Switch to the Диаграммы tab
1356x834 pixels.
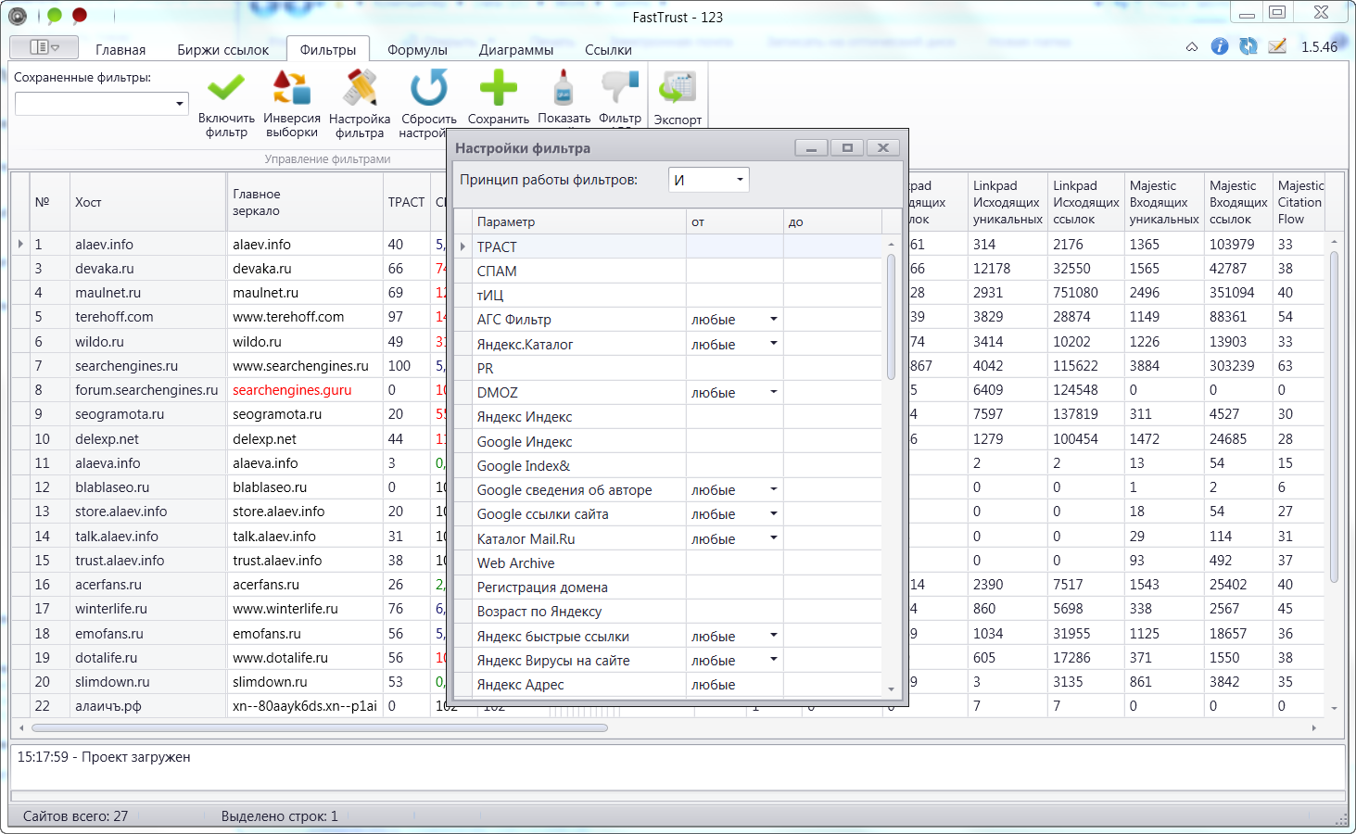(x=515, y=50)
